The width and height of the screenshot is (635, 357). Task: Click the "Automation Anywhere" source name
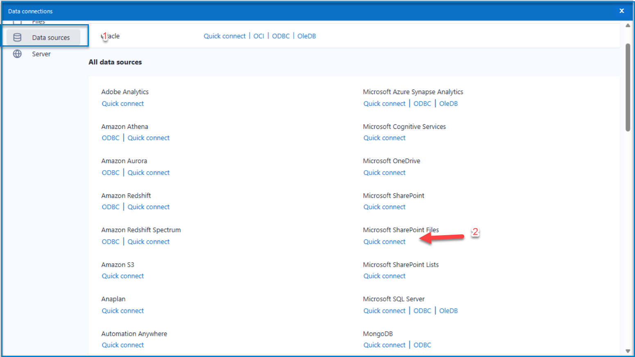pyautogui.click(x=134, y=334)
